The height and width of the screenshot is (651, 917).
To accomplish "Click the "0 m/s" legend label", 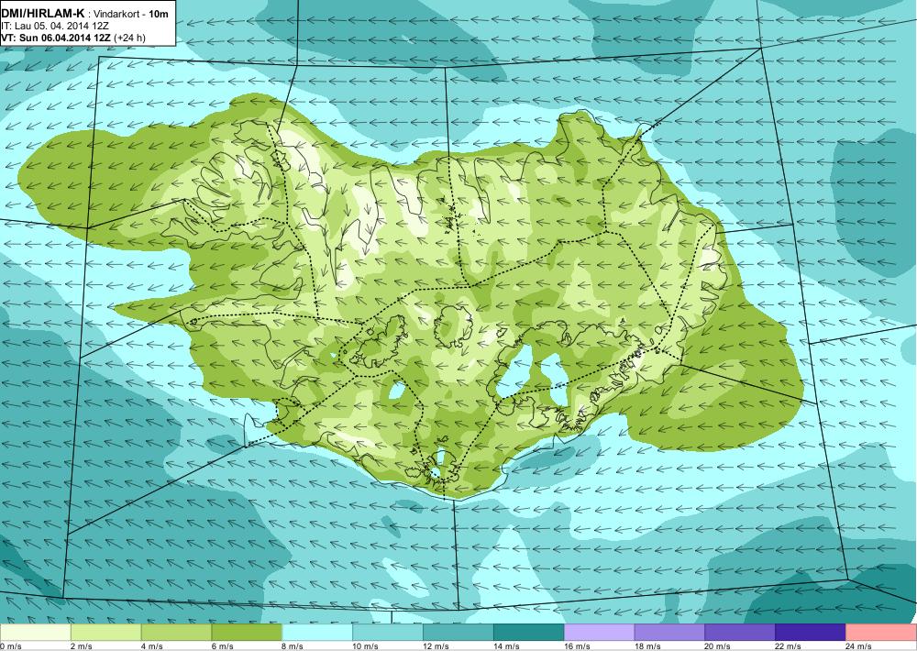I will point(11,646).
